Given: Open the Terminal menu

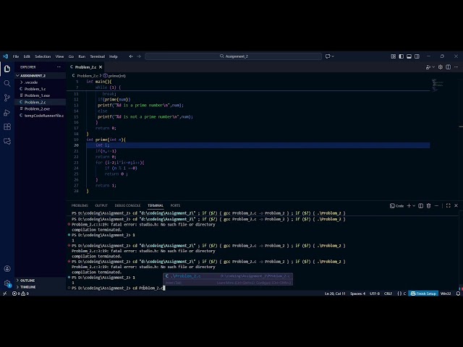Looking at the screenshot, I should pos(97,56).
